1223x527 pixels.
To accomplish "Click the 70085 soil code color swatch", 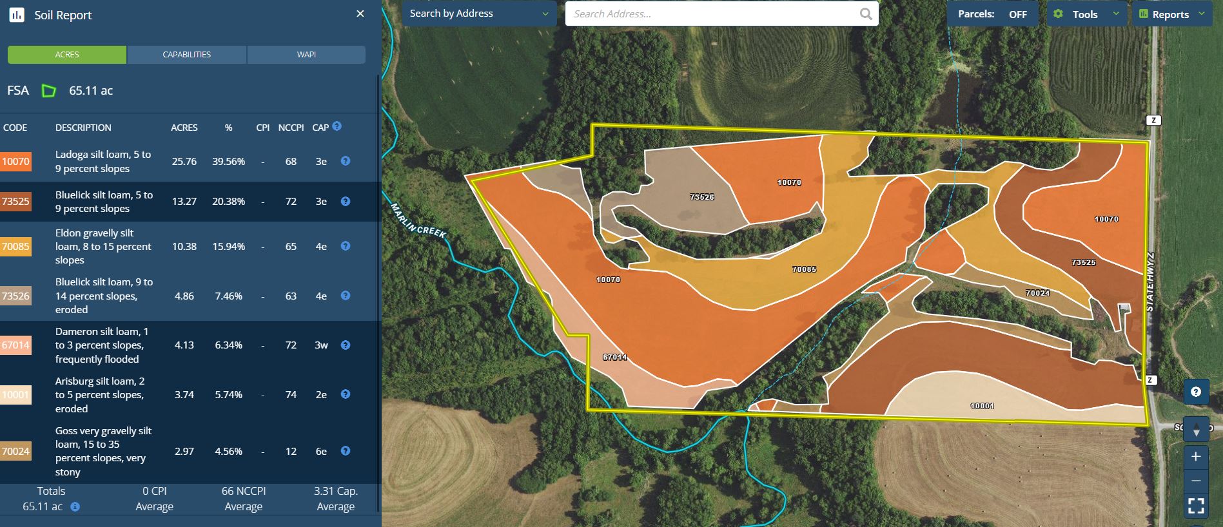I will pyautogui.click(x=15, y=246).
